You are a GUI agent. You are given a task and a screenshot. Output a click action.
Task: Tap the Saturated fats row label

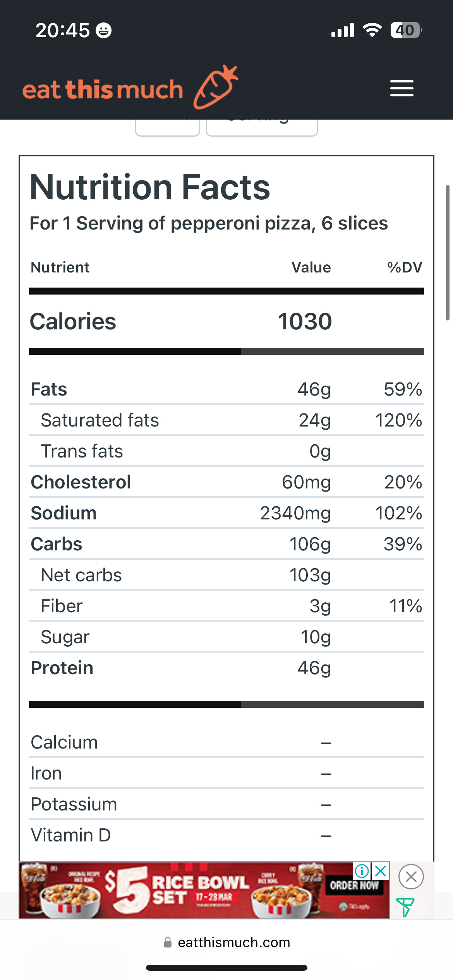pos(100,420)
